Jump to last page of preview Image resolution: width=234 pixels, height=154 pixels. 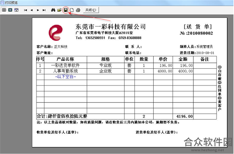click(44, 10)
